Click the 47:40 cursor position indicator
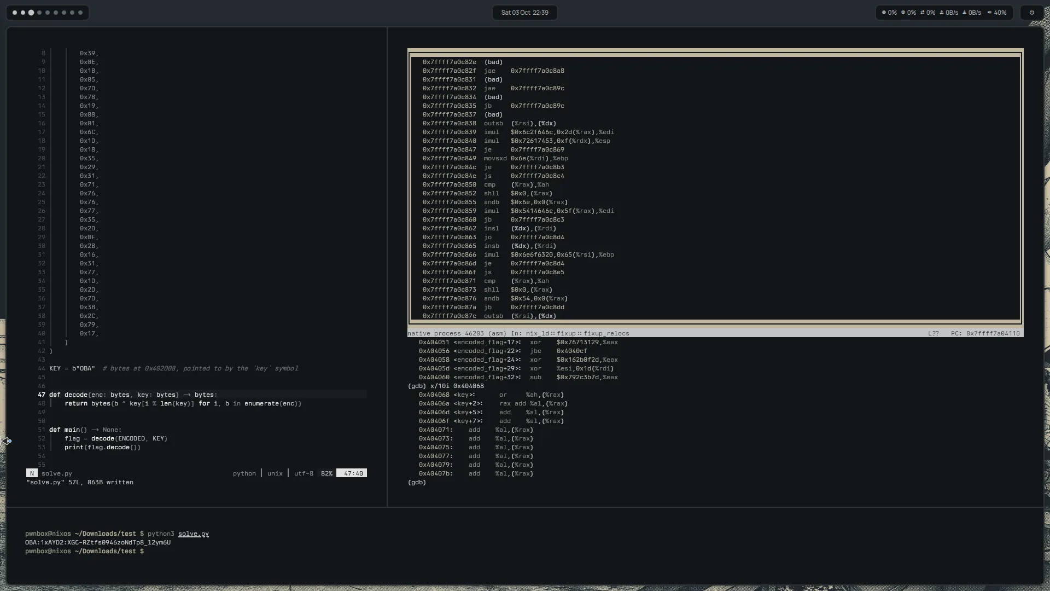Image resolution: width=1050 pixels, height=591 pixels. (x=352, y=473)
